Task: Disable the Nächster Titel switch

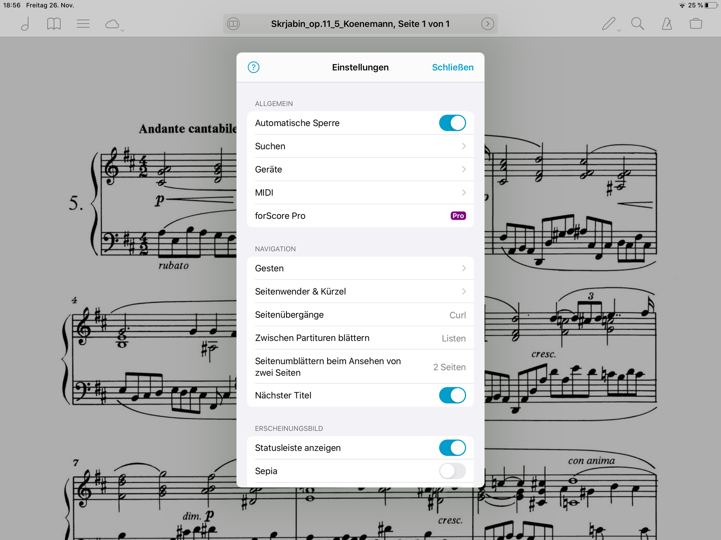Action: (x=453, y=395)
